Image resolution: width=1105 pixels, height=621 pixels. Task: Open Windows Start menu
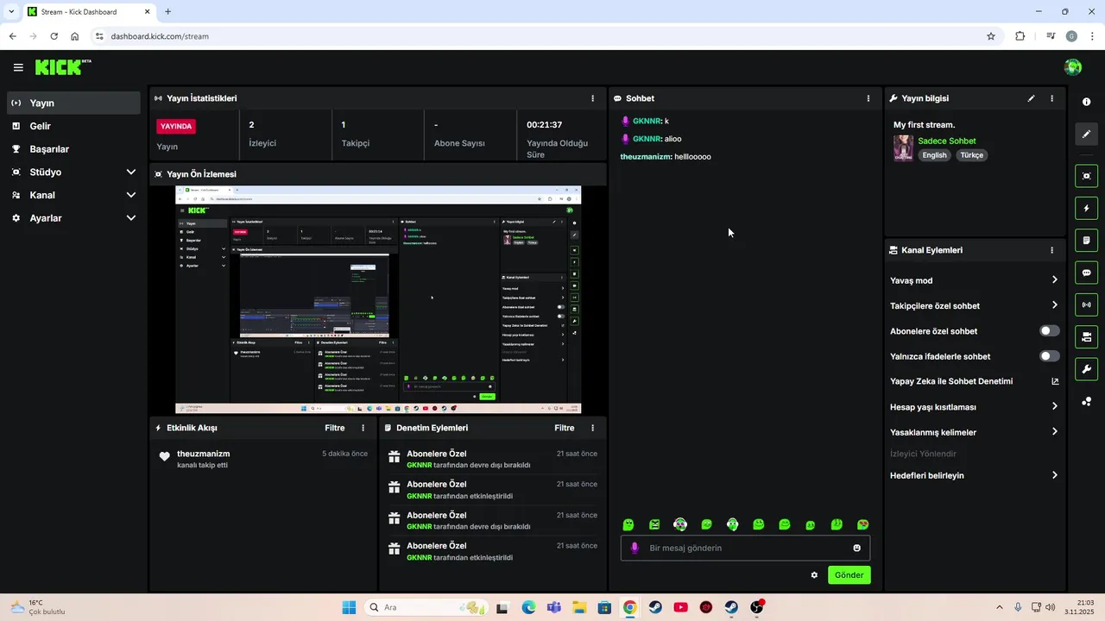(x=349, y=607)
